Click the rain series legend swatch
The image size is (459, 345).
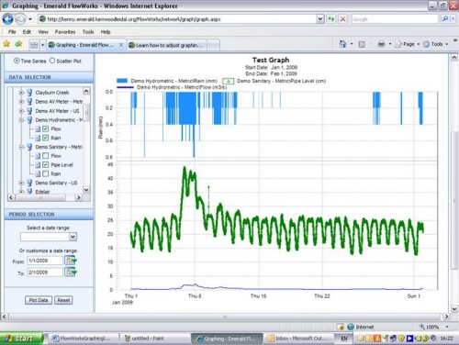pyautogui.click(x=122, y=81)
